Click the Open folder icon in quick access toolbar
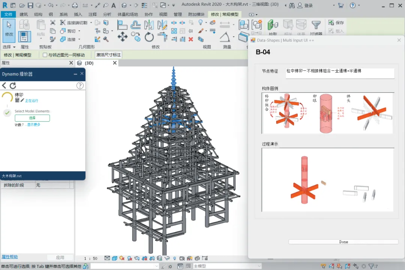This screenshot has width=405, height=270. (x=22, y=5)
